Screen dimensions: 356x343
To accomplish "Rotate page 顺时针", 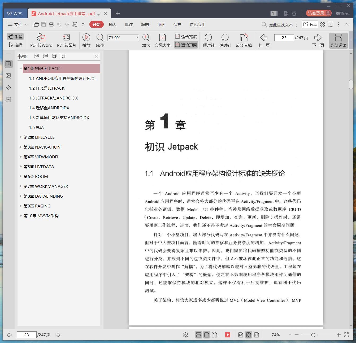I will tap(209, 40).
